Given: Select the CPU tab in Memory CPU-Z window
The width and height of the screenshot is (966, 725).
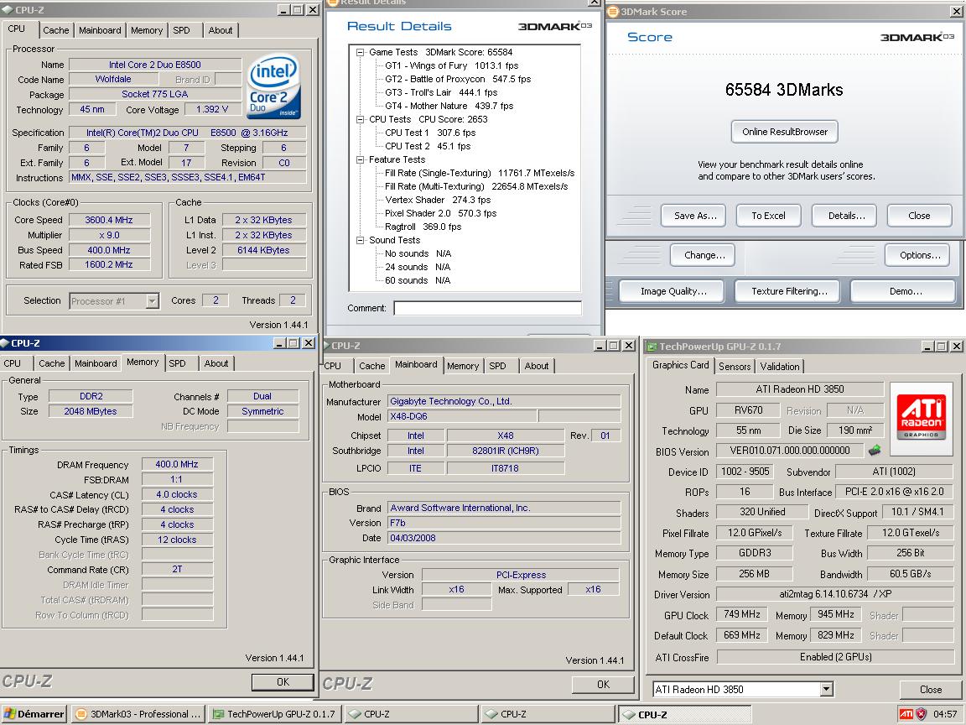Looking at the screenshot, I should click(13, 363).
